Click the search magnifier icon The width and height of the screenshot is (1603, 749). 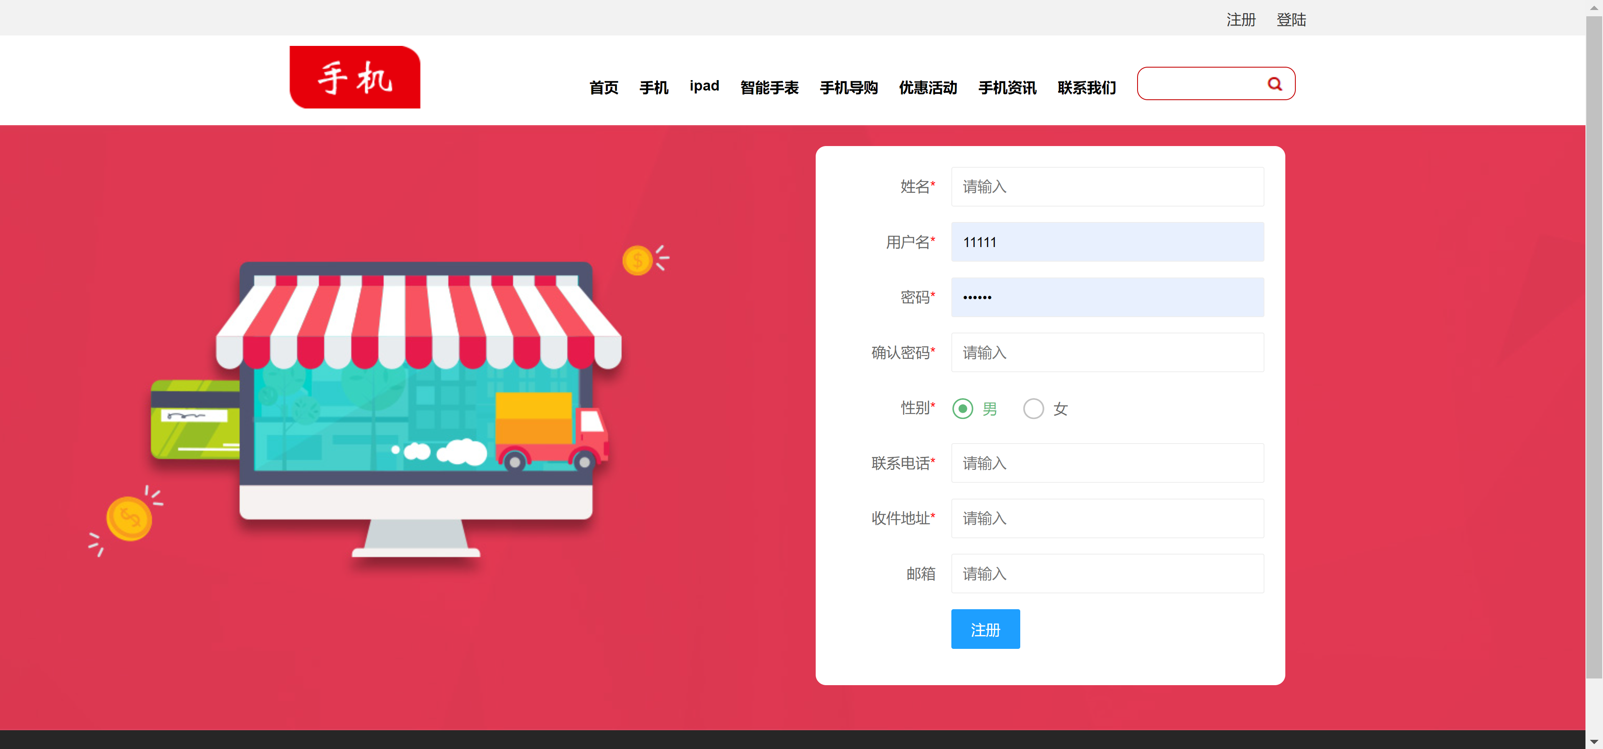[1274, 84]
